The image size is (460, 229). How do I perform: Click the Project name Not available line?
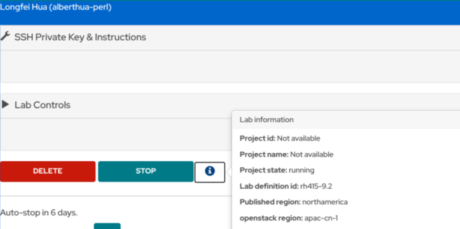tap(286, 155)
